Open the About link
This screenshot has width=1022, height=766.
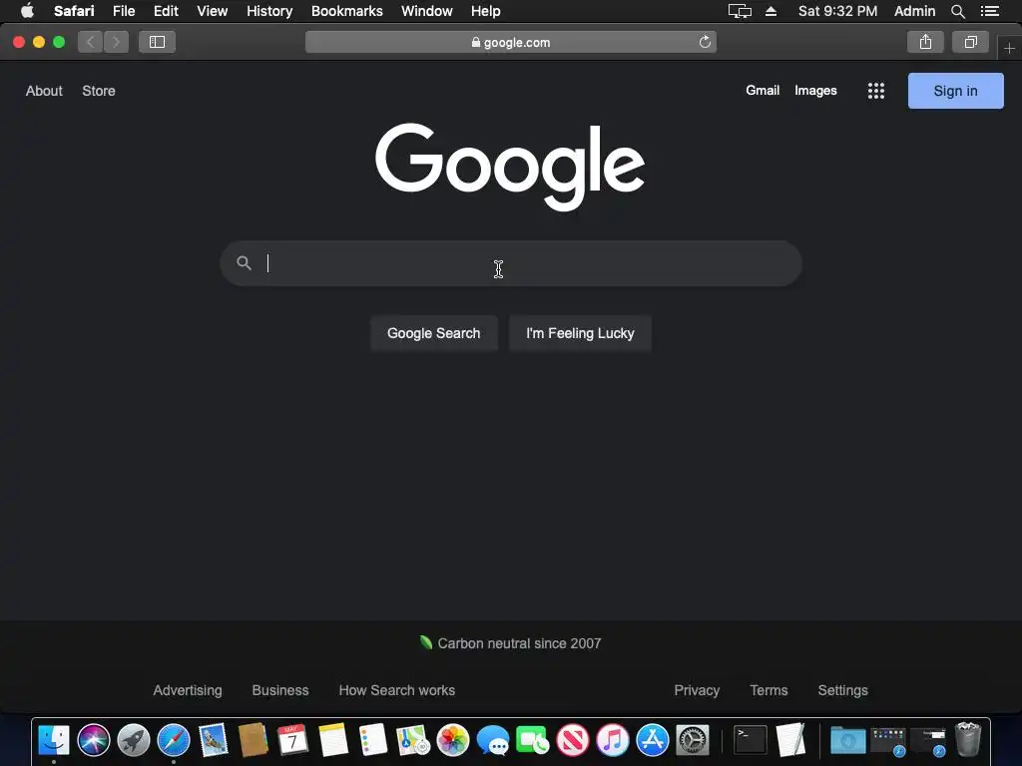point(44,91)
